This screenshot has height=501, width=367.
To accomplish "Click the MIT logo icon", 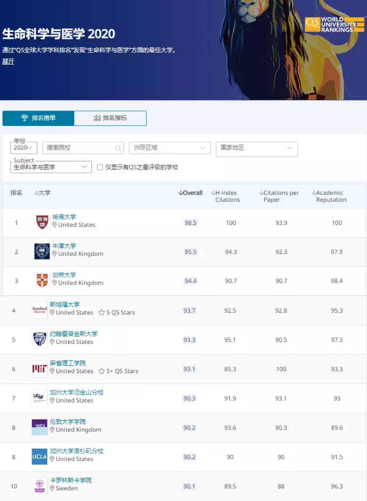I will click(x=39, y=369).
